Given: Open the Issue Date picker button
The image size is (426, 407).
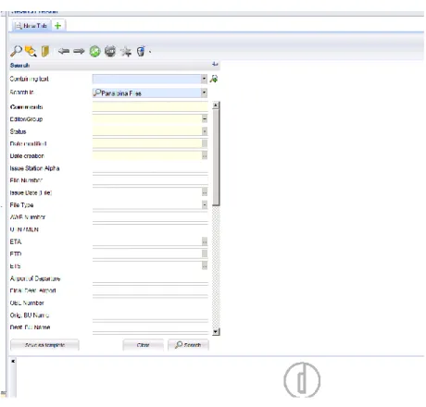Looking at the screenshot, I should tap(205, 192).
